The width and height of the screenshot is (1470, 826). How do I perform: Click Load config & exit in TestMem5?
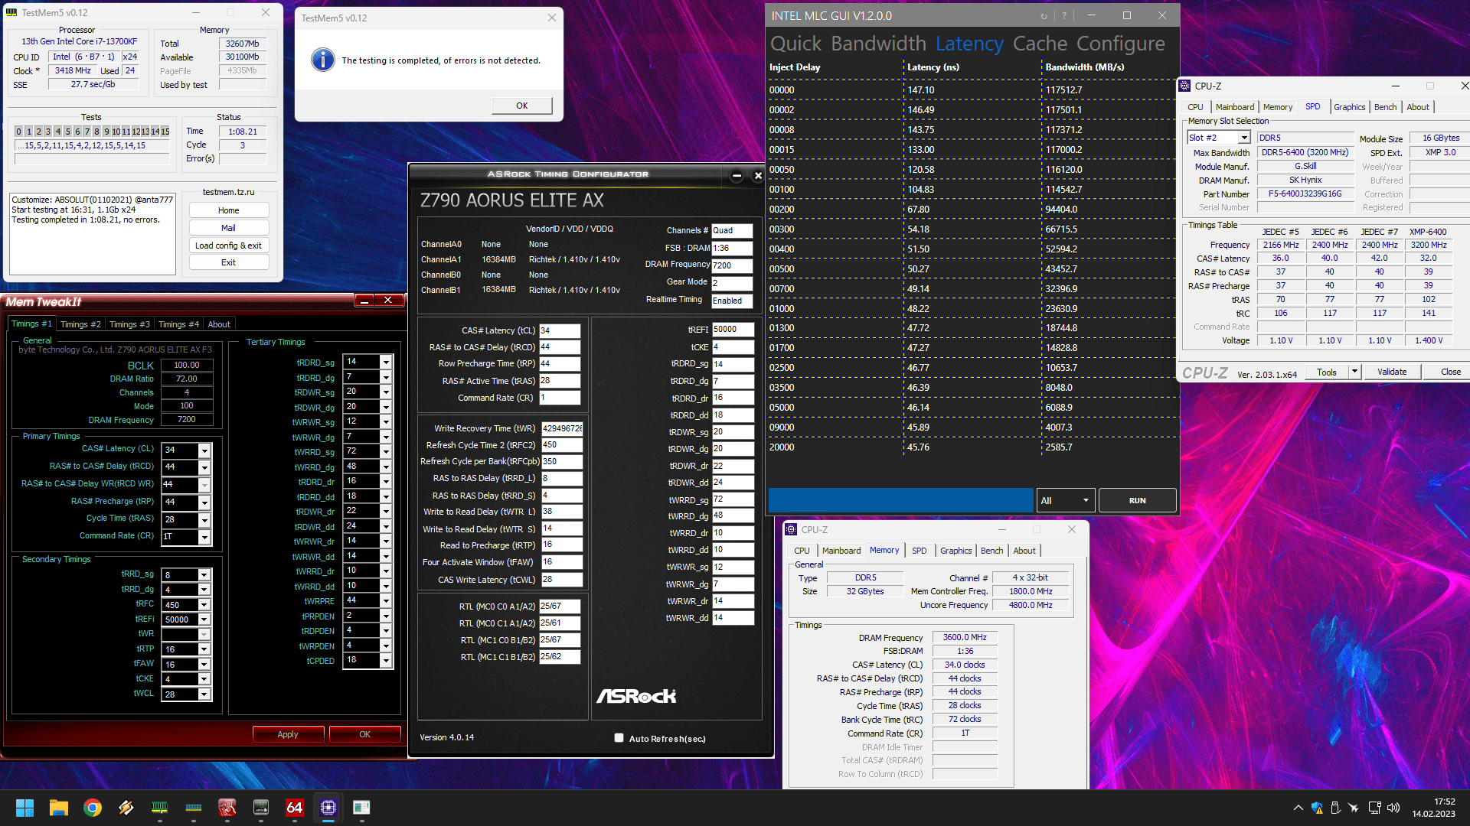coord(228,246)
